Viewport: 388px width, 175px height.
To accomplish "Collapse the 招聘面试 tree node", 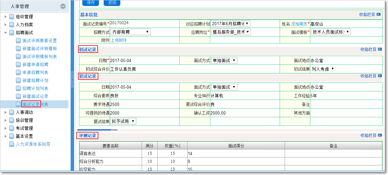I will tap(6, 33).
